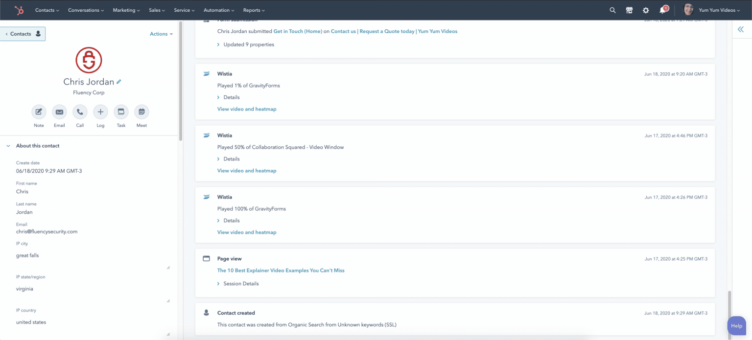
Task: Open the Sales menu
Action: point(157,10)
